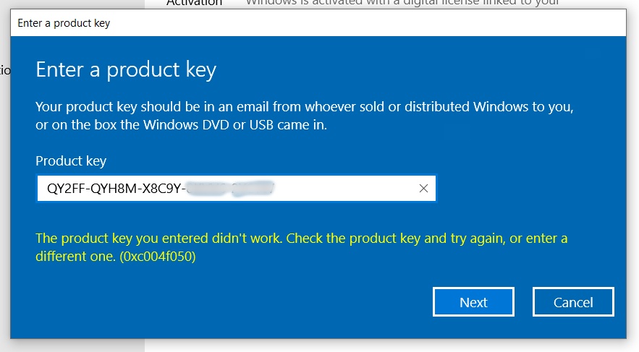Click the large Enter a product key heading
639x352 pixels.
126,70
